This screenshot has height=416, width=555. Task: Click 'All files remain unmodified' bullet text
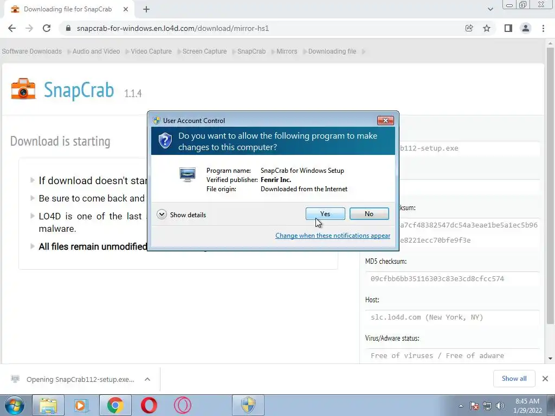(93, 246)
